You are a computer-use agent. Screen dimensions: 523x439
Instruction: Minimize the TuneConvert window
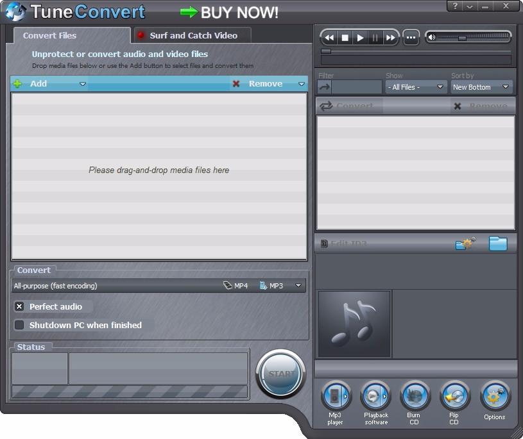pyautogui.click(x=485, y=6)
